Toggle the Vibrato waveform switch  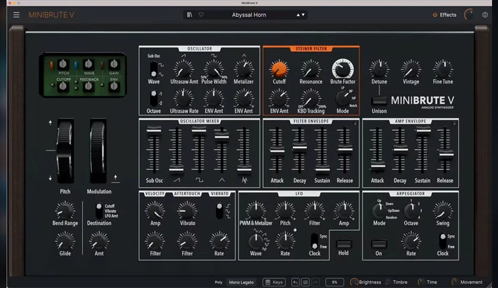pyautogui.click(x=219, y=211)
